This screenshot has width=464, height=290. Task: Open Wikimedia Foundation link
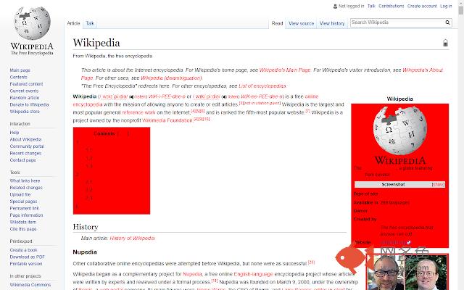[167, 120]
